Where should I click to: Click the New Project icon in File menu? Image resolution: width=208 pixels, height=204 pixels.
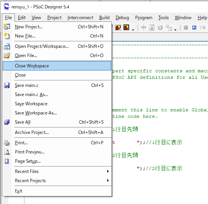point(7,27)
